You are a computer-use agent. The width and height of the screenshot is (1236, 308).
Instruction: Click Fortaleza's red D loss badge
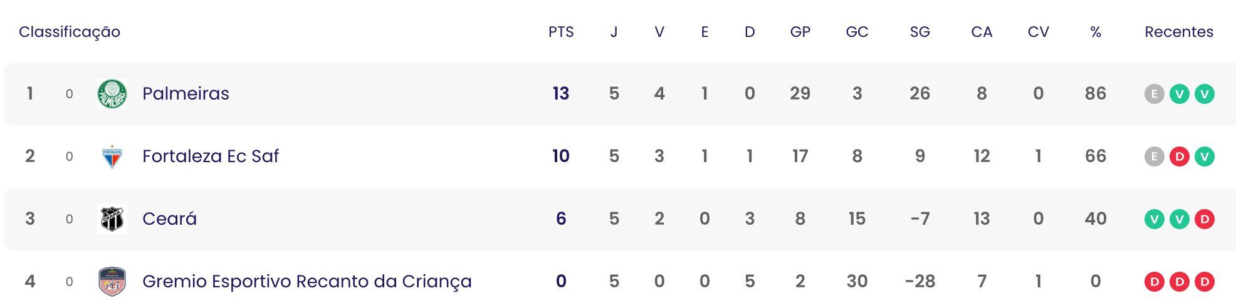click(1179, 157)
